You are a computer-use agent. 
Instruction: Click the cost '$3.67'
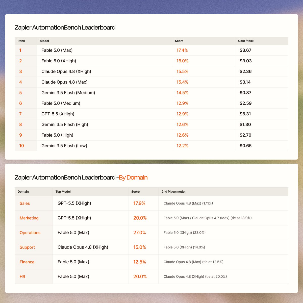(245, 50)
